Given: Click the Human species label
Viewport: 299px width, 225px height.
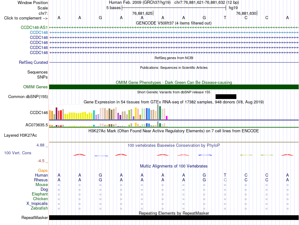Looking at the screenshot, I should tap(41, 175).
